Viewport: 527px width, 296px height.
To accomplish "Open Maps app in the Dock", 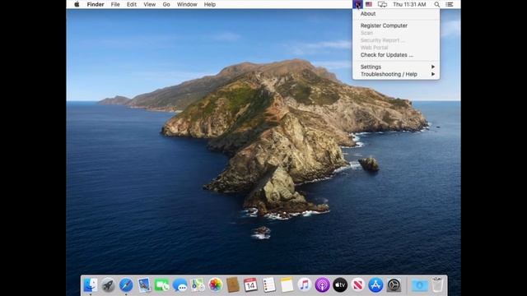I will [x=198, y=285].
